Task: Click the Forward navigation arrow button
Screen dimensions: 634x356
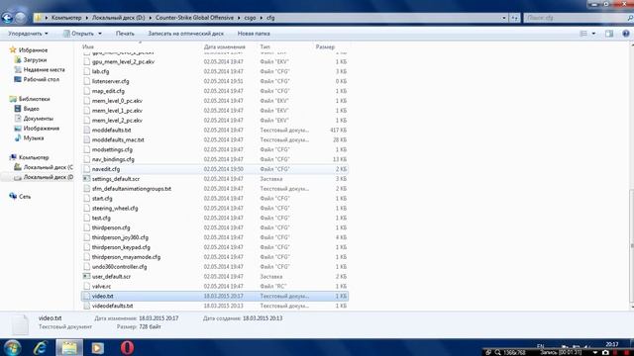Action: tap(20, 18)
